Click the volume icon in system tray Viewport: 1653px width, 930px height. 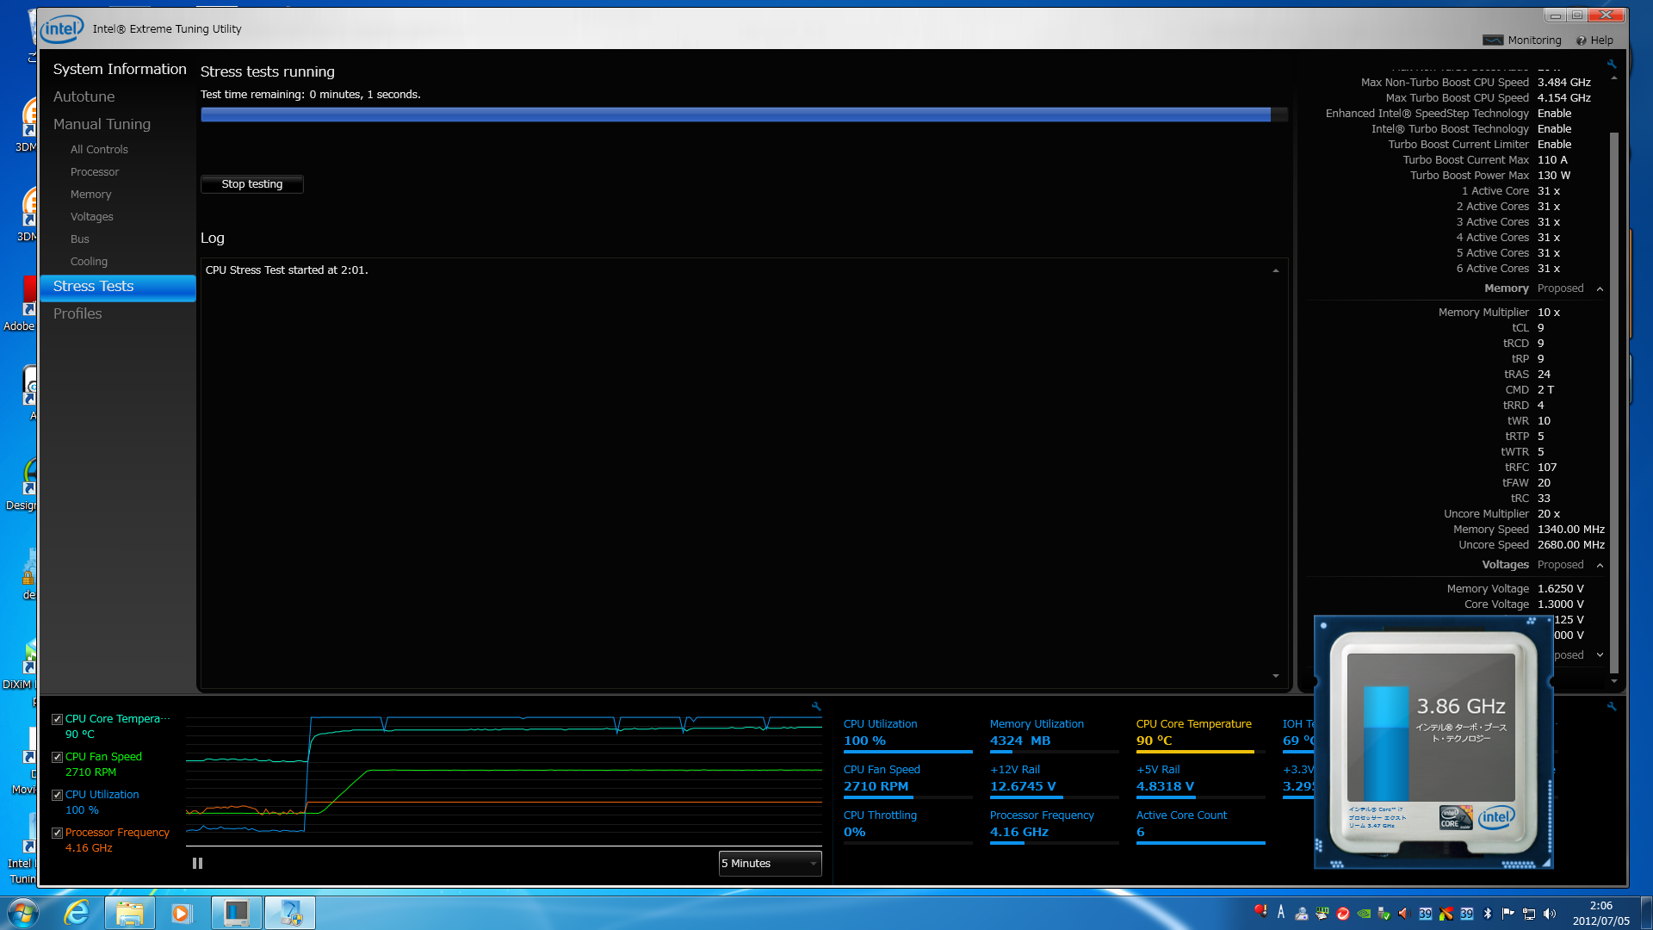[1550, 914]
